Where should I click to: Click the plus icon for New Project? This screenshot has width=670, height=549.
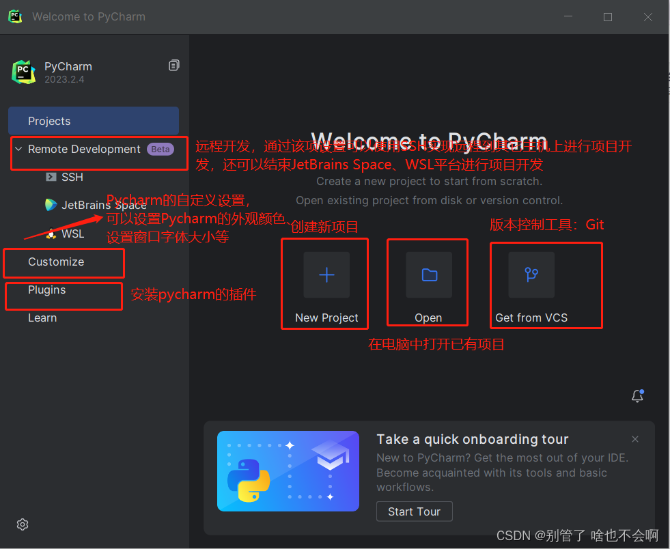pos(326,274)
